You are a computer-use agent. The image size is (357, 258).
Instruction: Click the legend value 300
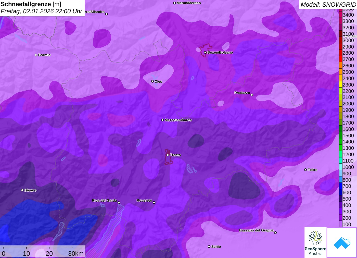[347, 212]
